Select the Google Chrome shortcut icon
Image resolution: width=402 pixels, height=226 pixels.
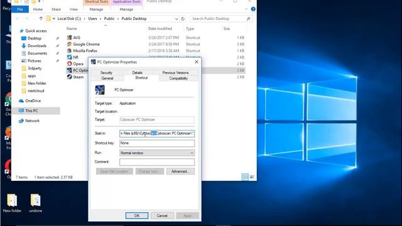(69, 44)
